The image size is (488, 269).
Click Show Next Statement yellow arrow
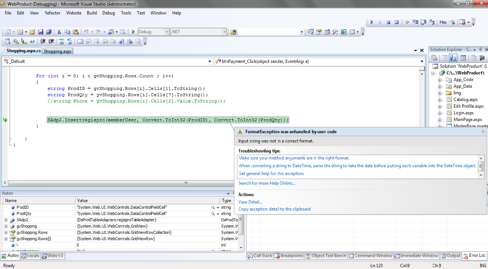pyautogui.click(x=407, y=22)
